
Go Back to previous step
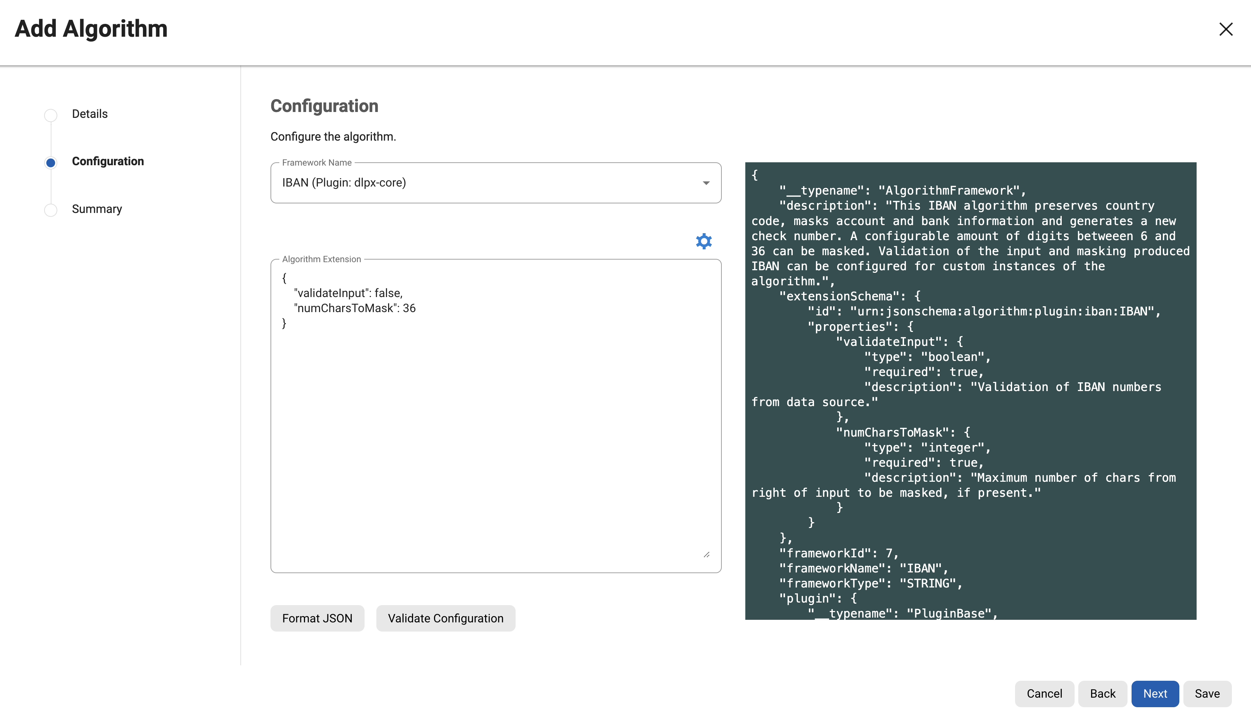click(1103, 693)
